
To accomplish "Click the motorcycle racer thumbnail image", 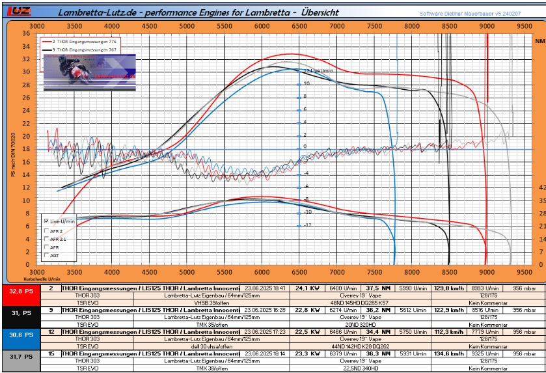I will [90, 72].
